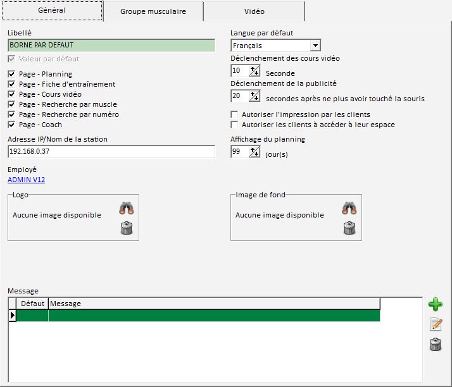This screenshot has height=387, width=452.
Task: Browse for Image de fond using binoculars
Action: 349,208
